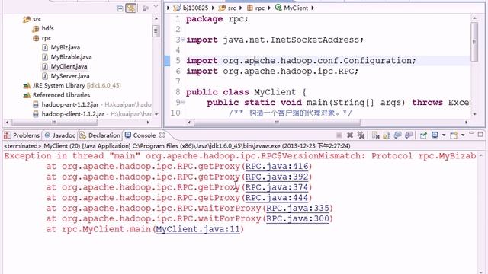488x274 pixels.
Task: Toggle Show Console When Standard Out Changes
Action: (397, 135)
